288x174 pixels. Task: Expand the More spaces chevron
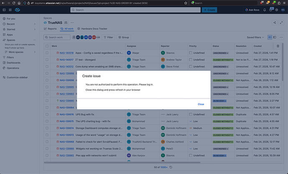click(x=35, y=52)
